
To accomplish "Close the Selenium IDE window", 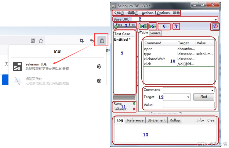I will point(213,5).
